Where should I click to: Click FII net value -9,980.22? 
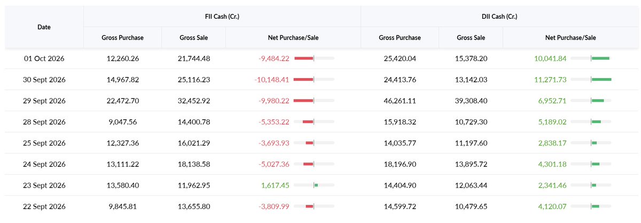pos(274,101)
